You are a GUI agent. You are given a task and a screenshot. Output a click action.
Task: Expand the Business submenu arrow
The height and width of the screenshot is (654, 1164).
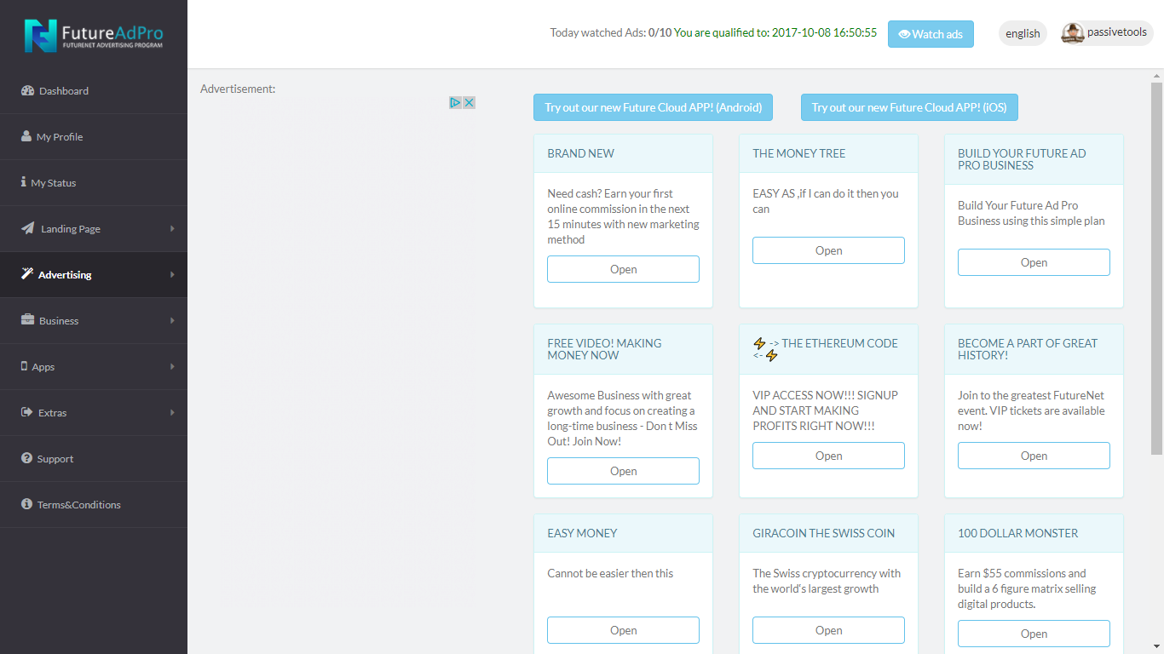pyautogui.click(x=172, y=320)
